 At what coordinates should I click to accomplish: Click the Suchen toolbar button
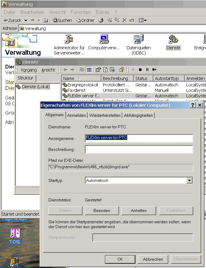coord(62,20)
